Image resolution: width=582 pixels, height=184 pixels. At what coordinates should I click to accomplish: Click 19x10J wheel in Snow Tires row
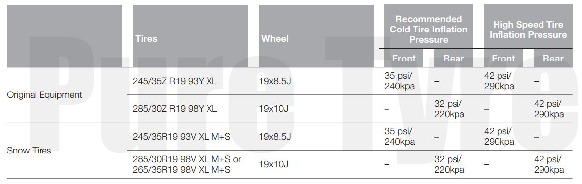(274, 164)
